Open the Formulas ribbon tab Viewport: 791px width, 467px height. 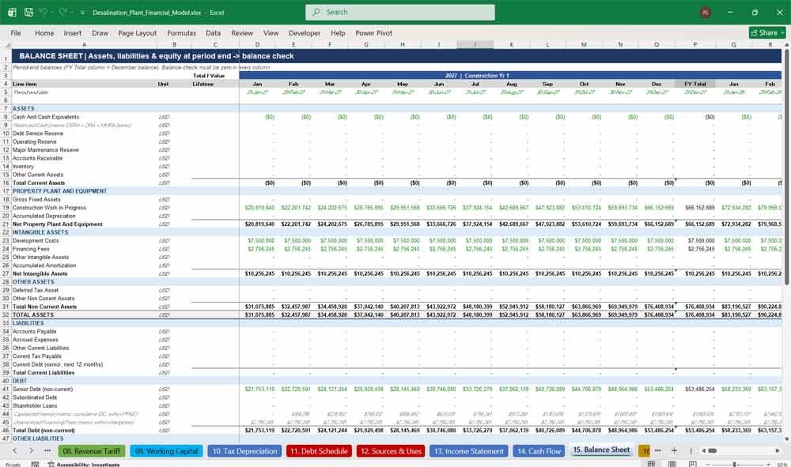(182, 32)
